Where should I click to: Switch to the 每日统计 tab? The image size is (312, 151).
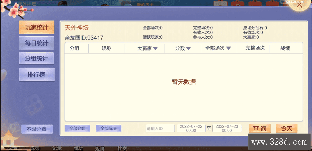coord(36,43)
